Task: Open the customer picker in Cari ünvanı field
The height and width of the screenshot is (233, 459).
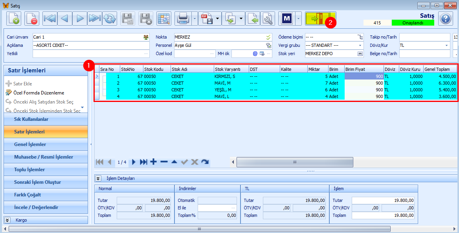Action: [146, 37]
